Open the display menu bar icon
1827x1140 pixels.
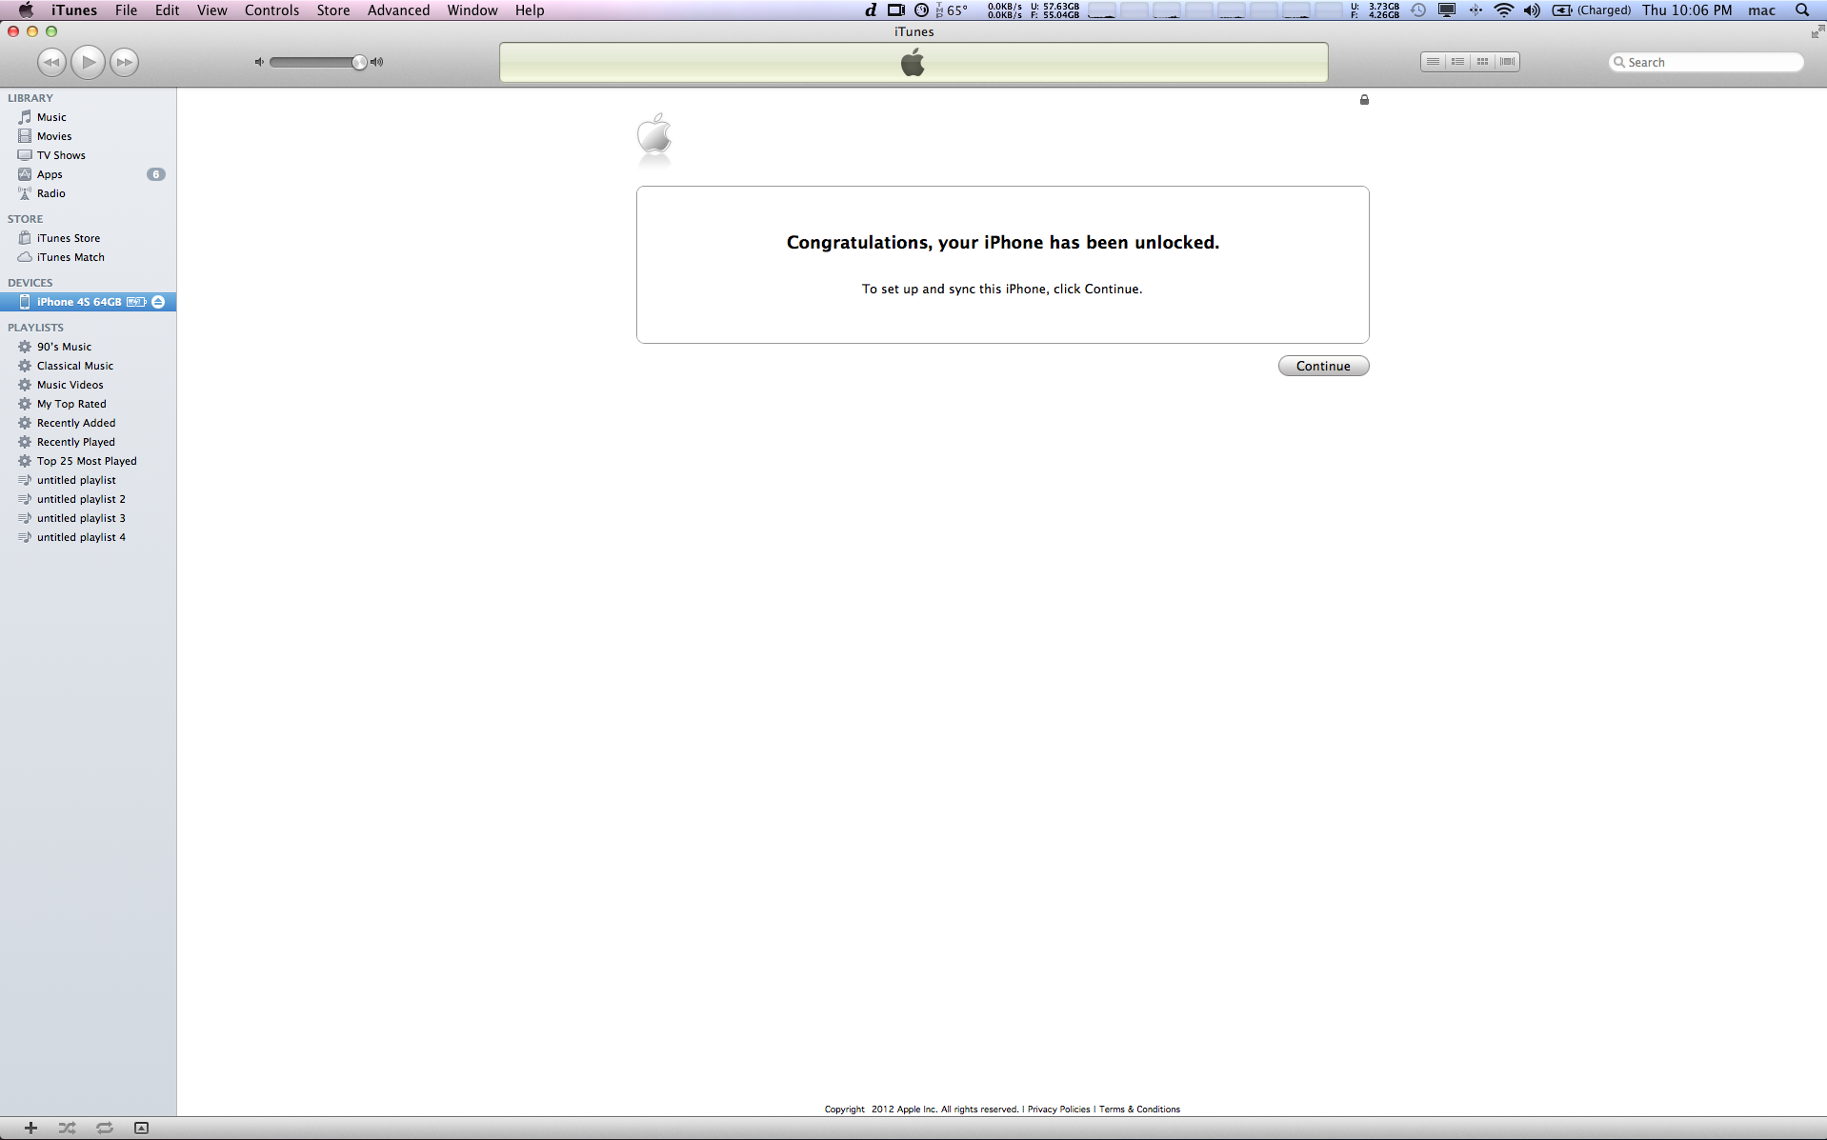(x=1447, y=10)
